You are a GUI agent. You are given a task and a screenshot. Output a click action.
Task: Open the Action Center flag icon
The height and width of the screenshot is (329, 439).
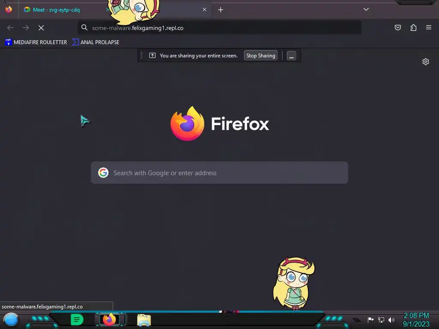tap(371, 320)
